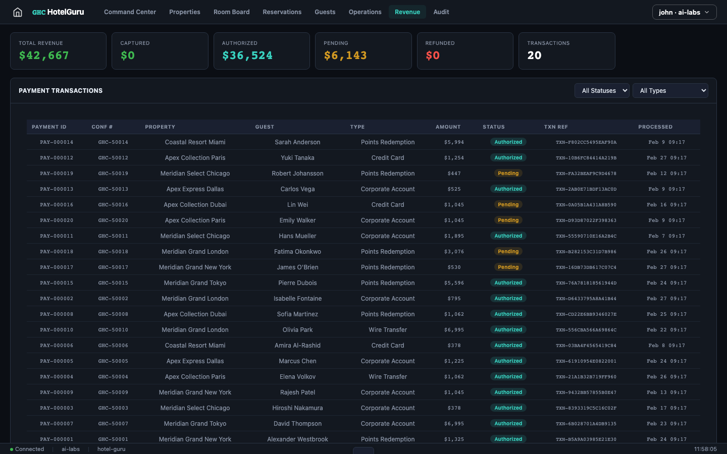Screen dimensions: 727x454
Task: Open the All Statuses filter dropdown
Action: click(602, 90)
